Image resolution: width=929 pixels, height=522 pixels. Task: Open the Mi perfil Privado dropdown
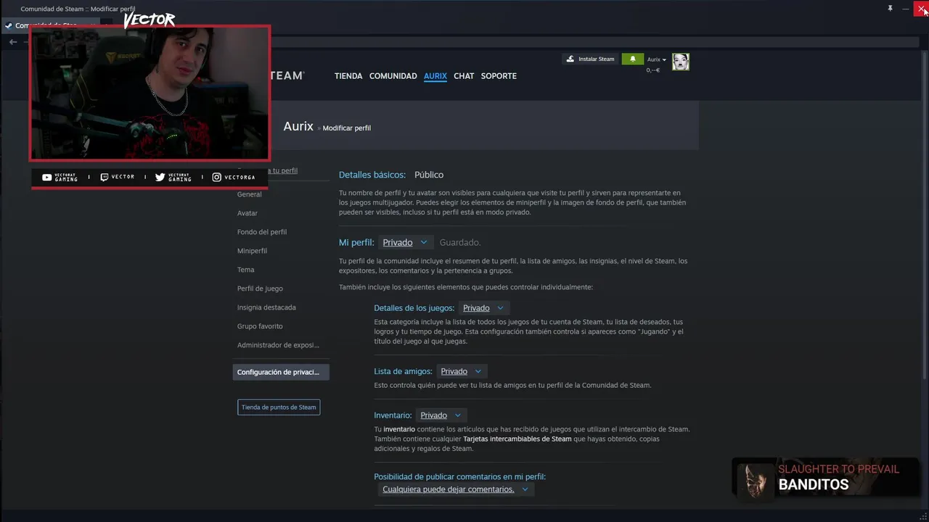(406, 242)
